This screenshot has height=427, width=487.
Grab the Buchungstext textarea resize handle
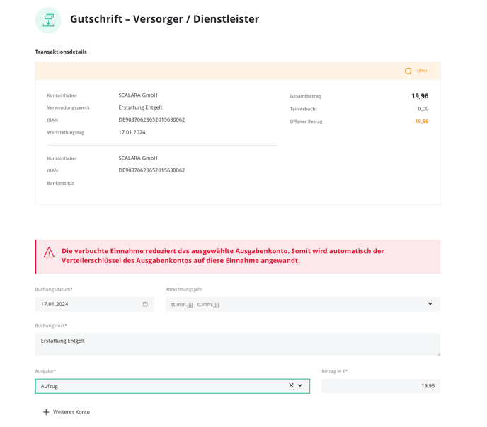(x=439, y=353)
